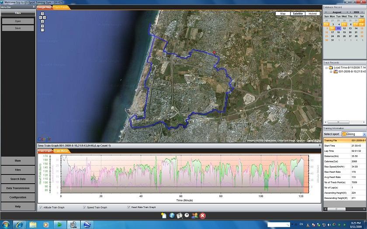Select August 10 in the calendar
The image size is (367, 229).
point(332,28)
